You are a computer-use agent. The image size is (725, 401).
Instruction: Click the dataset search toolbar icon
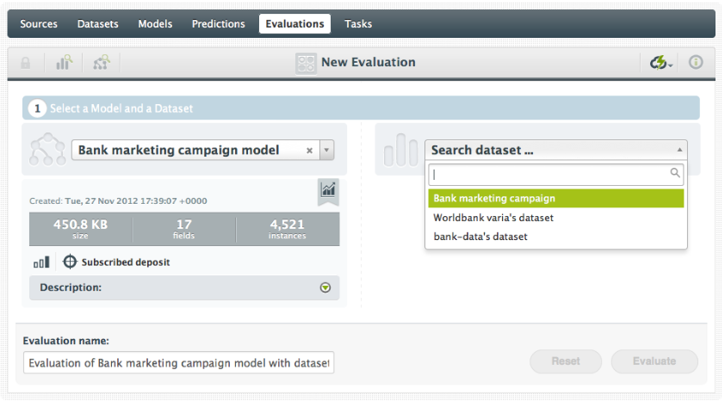[64, 63]
